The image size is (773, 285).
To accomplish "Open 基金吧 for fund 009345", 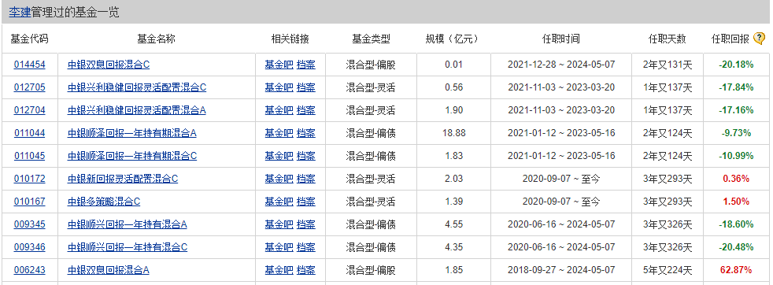I will (279, 224).
